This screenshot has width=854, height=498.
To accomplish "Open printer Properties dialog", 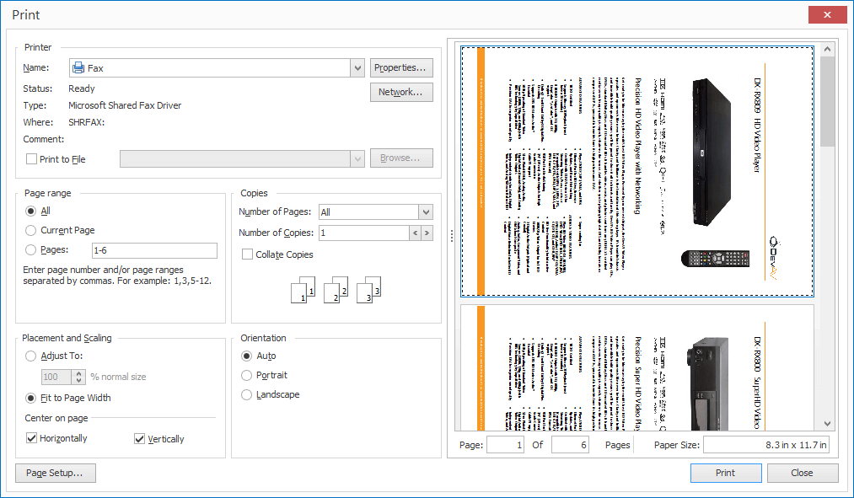I will click(401, 68).
